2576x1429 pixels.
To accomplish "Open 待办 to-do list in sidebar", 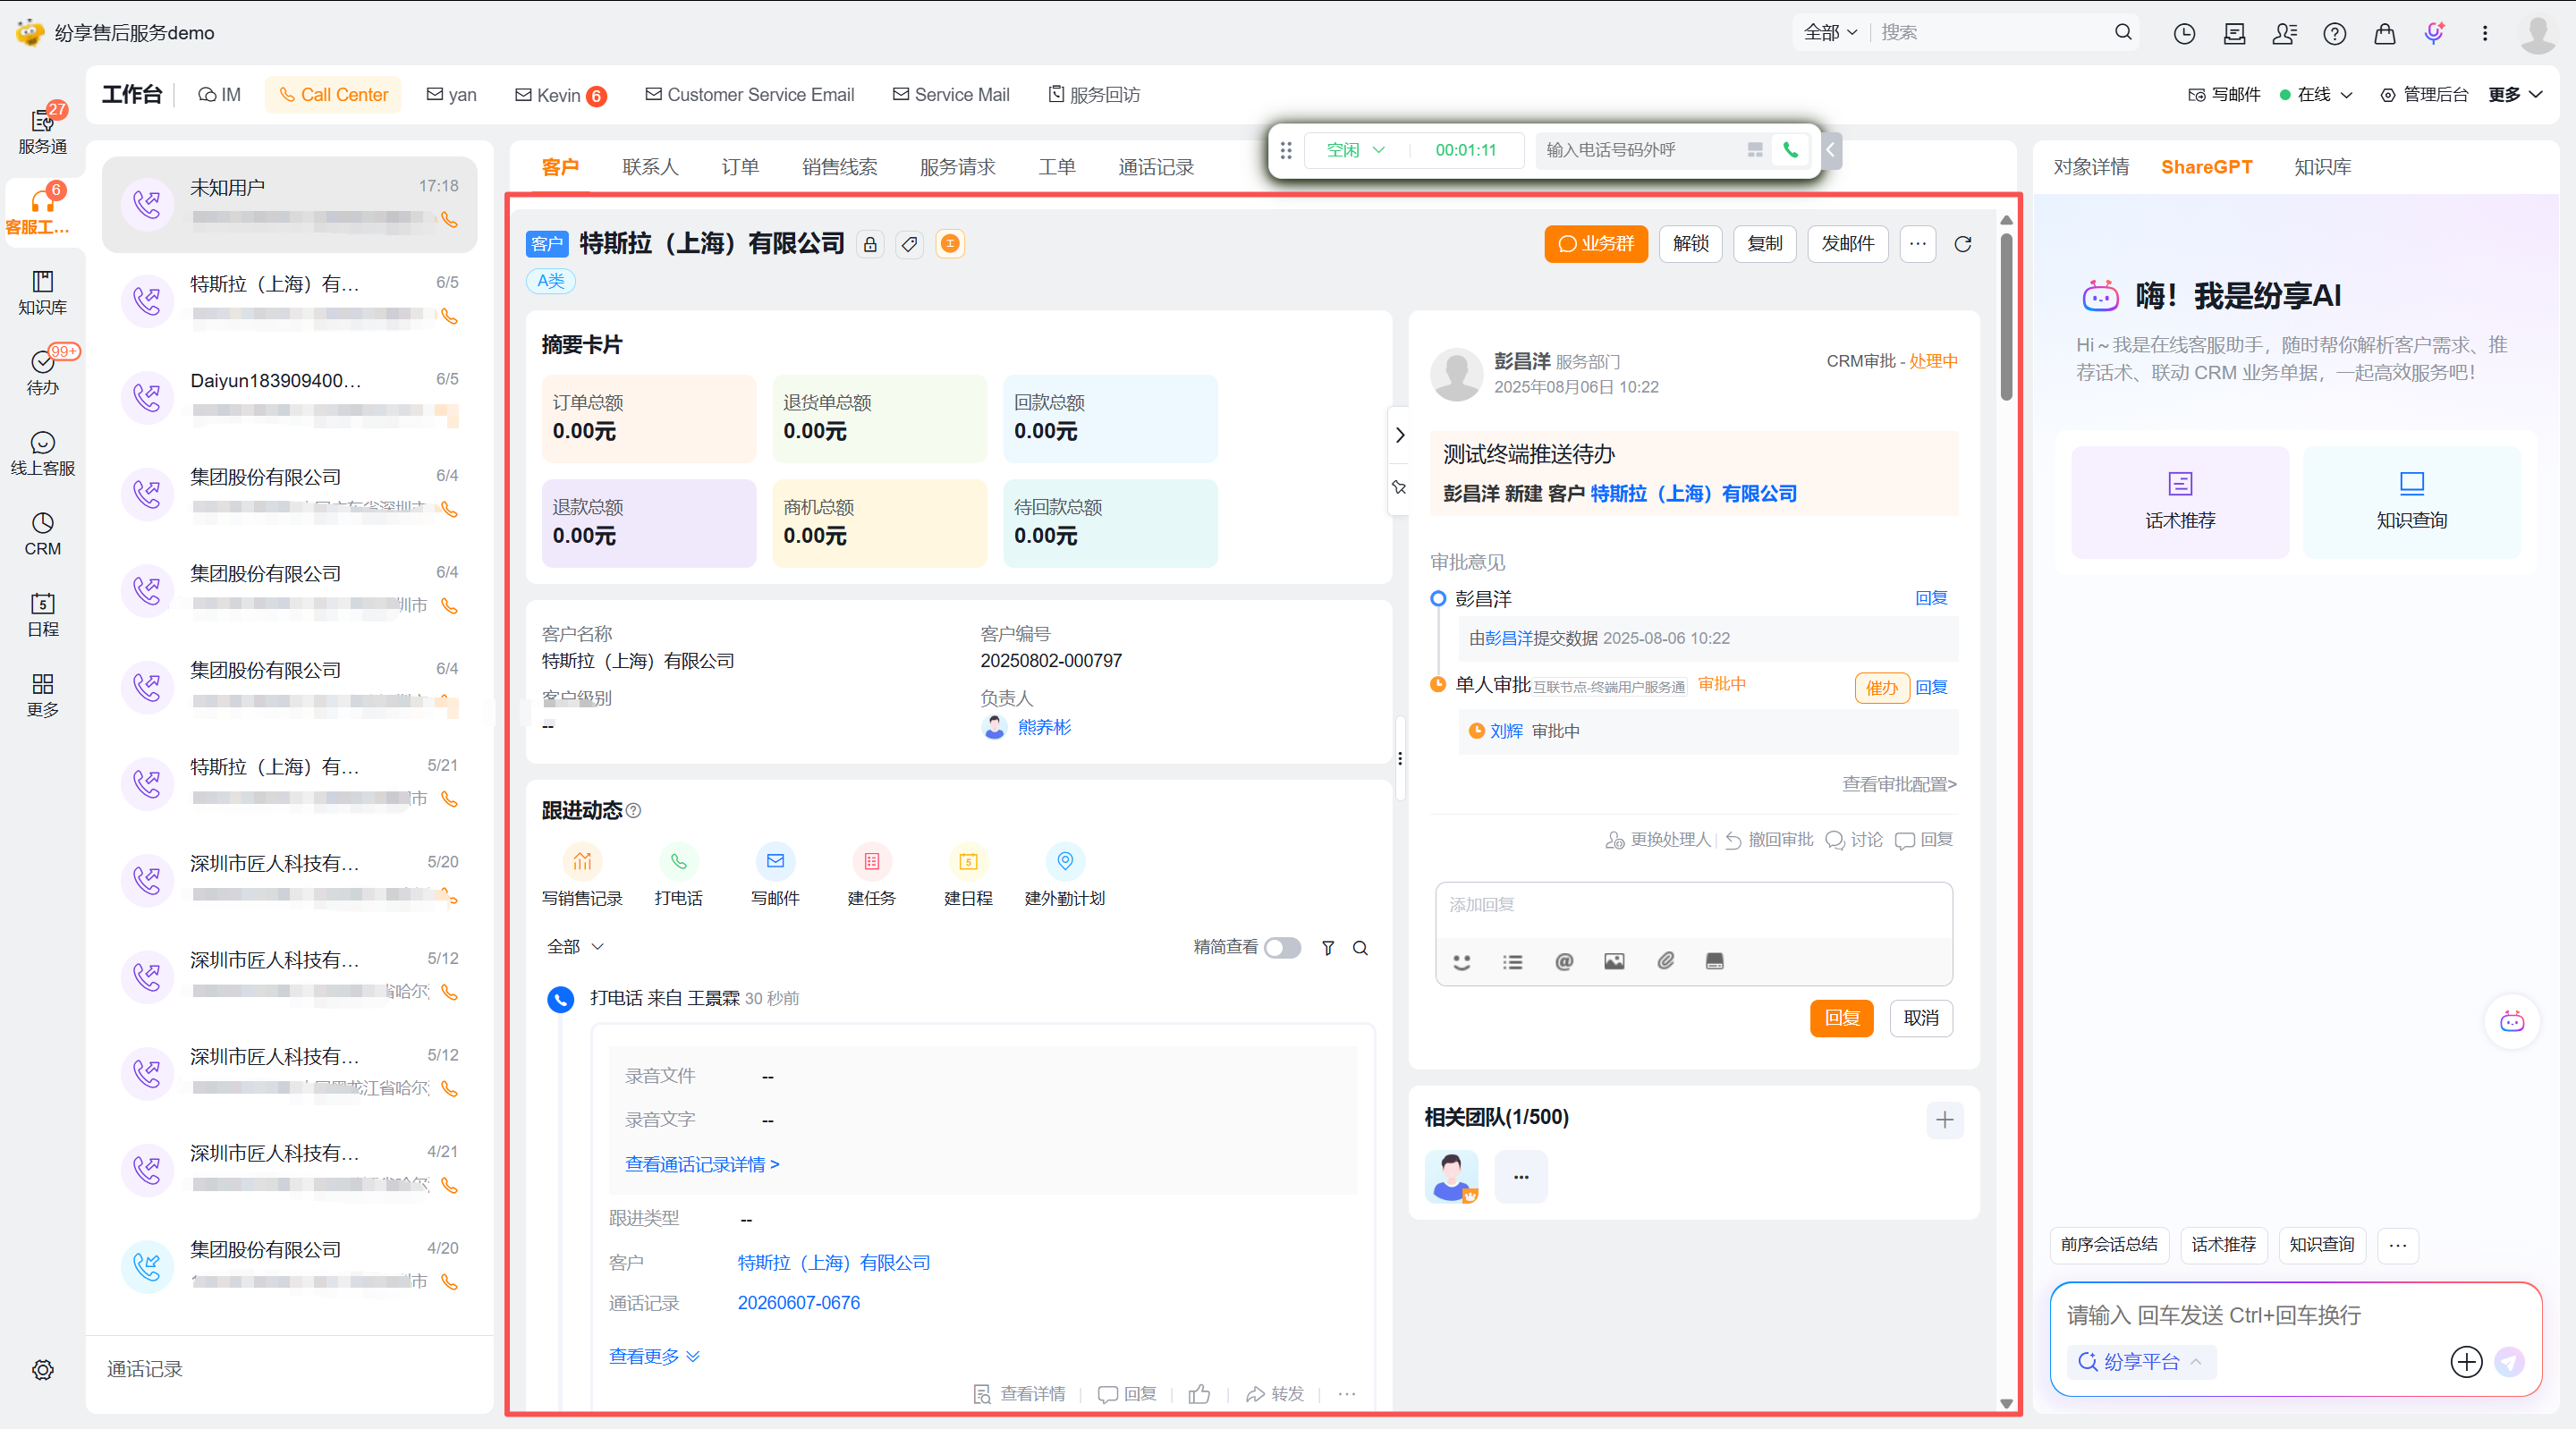I will pyautogui.click(x=42, y=372).
